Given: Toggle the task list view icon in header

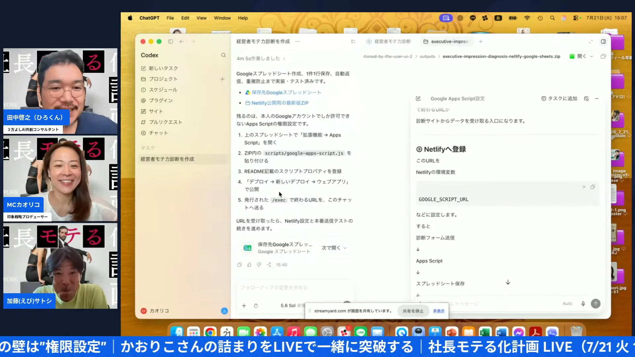Looking at the screenshot, I should click(x=353, y=41).
